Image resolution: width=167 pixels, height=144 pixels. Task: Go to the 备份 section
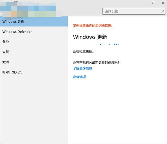coord(34,42)
